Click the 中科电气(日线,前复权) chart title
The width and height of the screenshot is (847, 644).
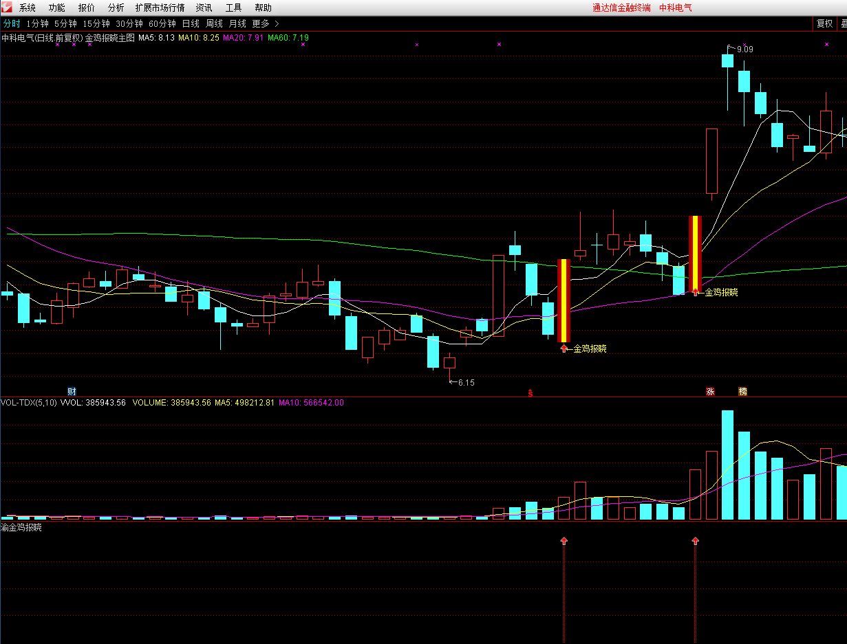[x=42, y=38]
